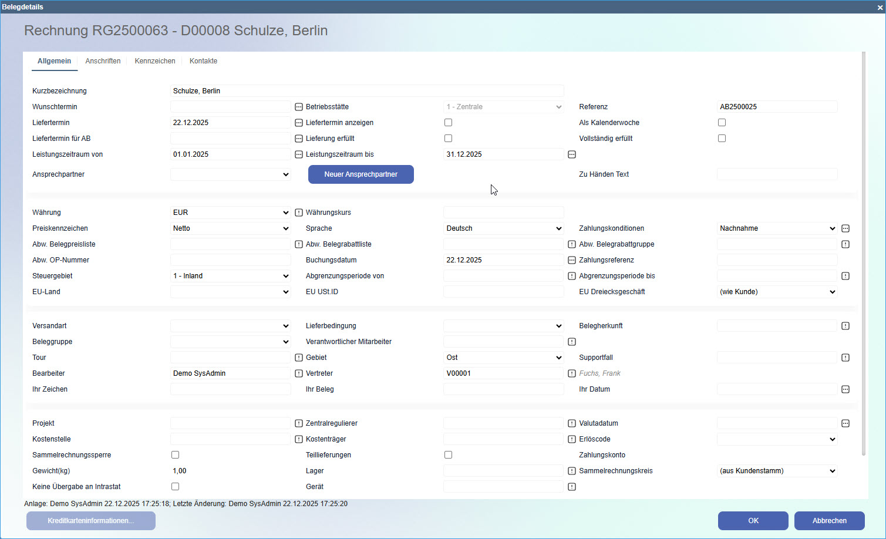Screen dimensions: 886x539
Task: Cancel the dialog with Abbrechen
Action: click(x=829, y=521)
